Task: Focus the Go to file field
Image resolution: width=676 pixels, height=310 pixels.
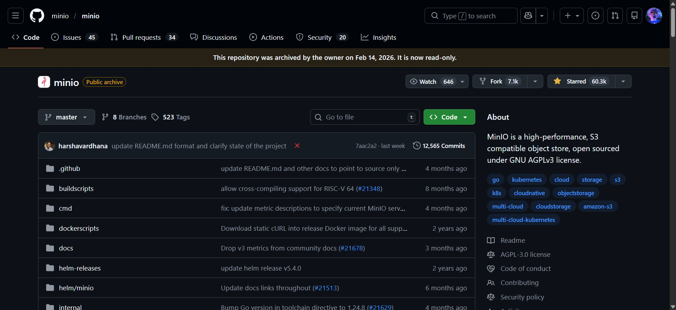Action: pos(365,117)
